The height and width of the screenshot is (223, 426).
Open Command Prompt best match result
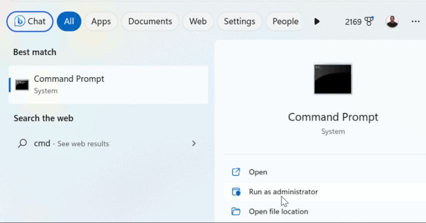click(108, 85)
